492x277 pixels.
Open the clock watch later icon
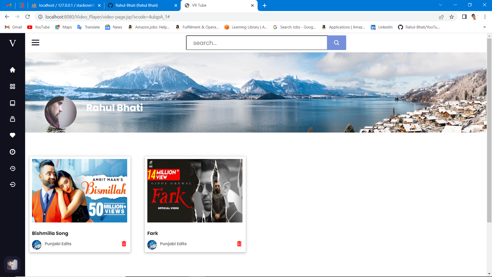[12, 152]
